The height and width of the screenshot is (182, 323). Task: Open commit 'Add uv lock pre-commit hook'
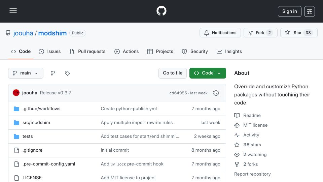pyautogui.click(x=132, y=164)
